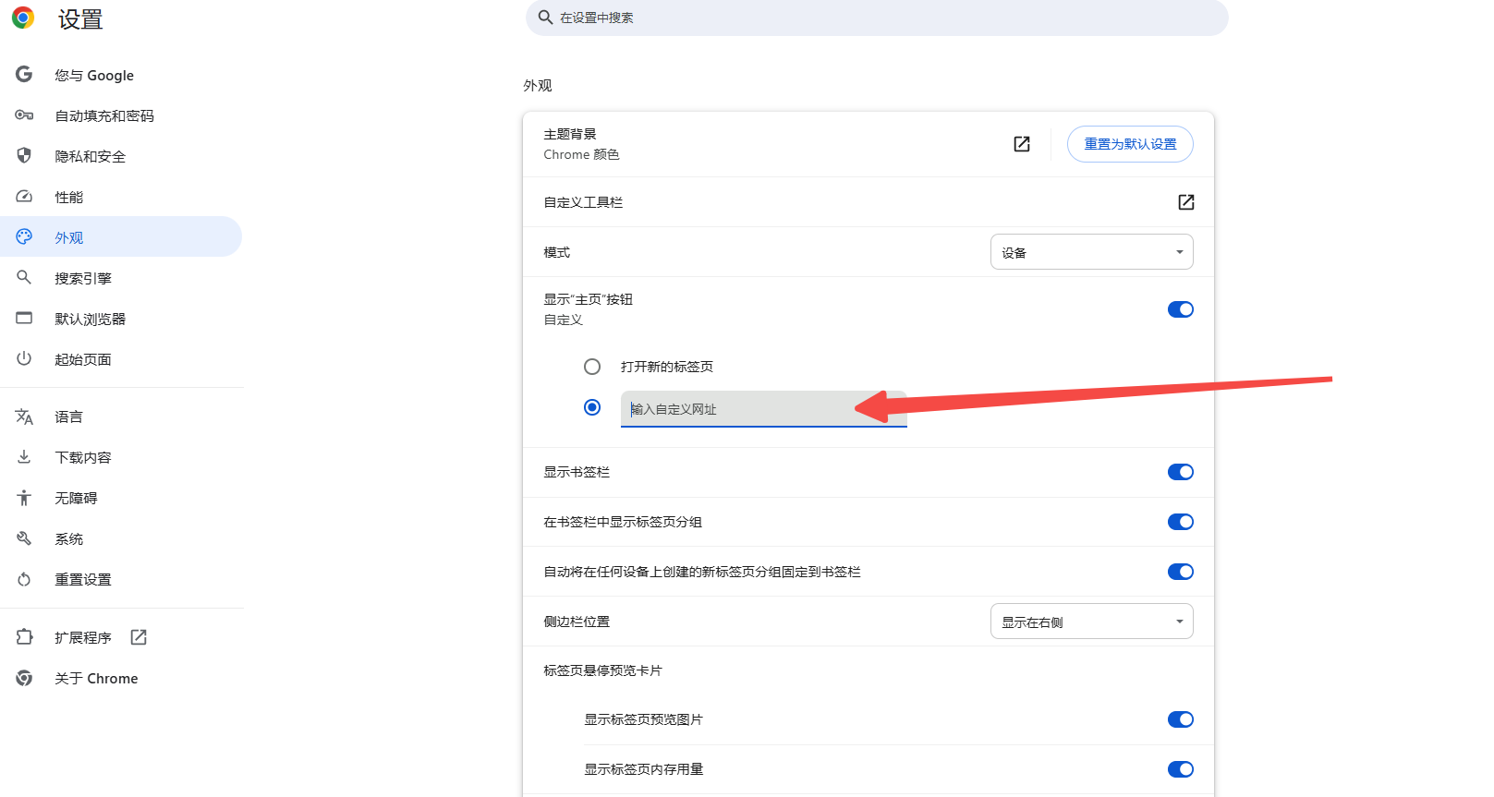Click the reset icon for 重置设置
The height and width of the screenshot is (797, 1494).
(x=24, y=579)
